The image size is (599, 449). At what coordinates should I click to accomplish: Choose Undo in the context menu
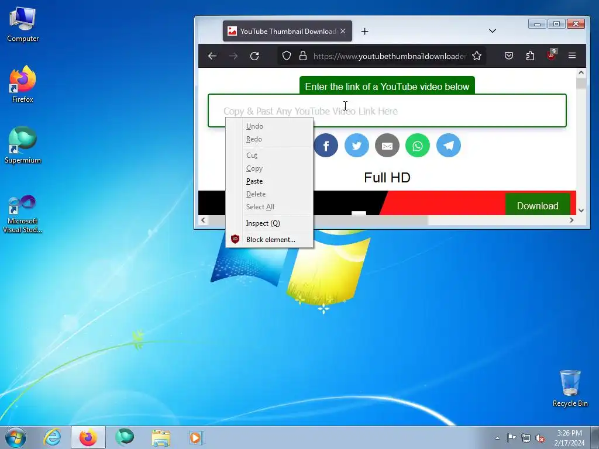tap(269, 126)
